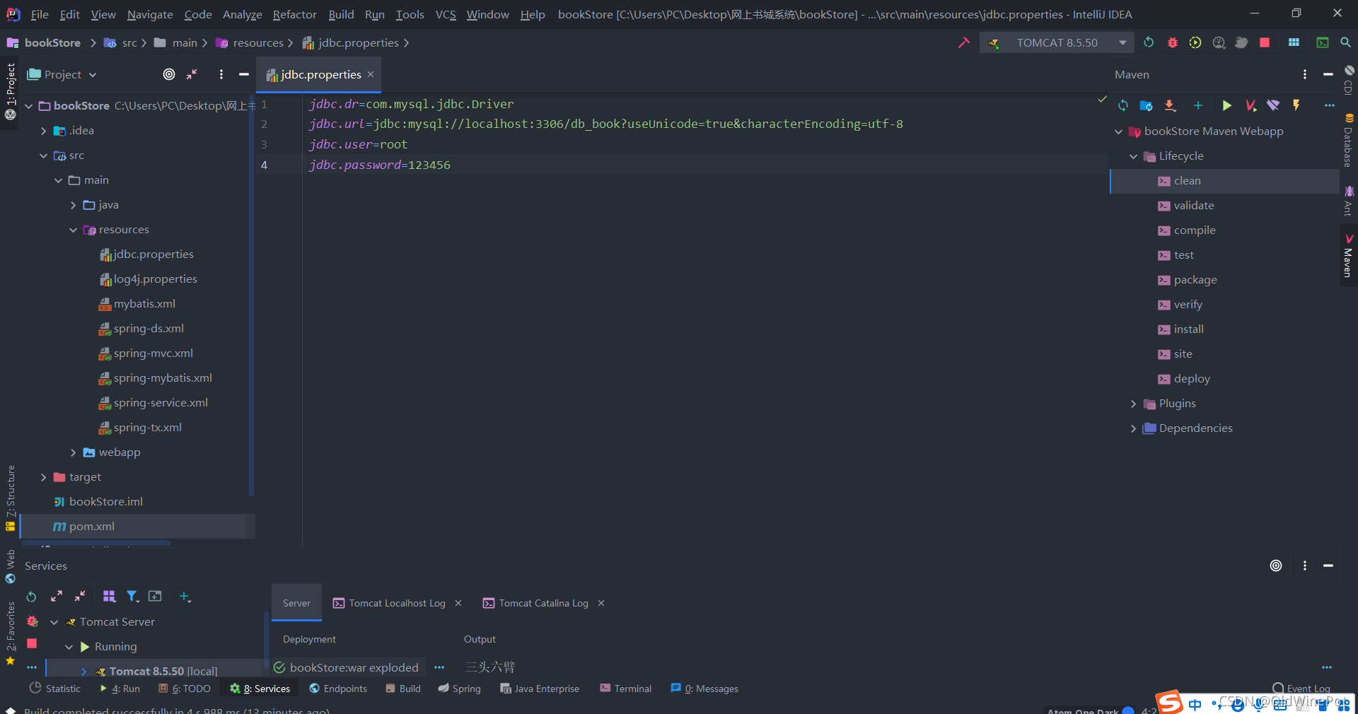The height and width of the screenshot is (714, 1358).
Task: Open the 6: TODO tool window
Action: [185, 689]
